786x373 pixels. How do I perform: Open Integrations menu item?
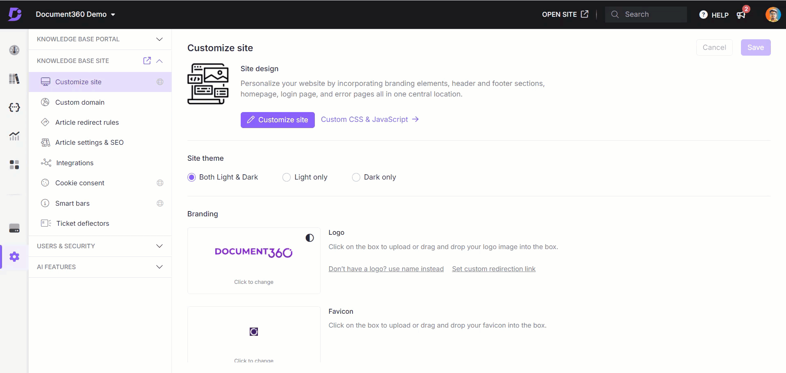coord(100,163)
